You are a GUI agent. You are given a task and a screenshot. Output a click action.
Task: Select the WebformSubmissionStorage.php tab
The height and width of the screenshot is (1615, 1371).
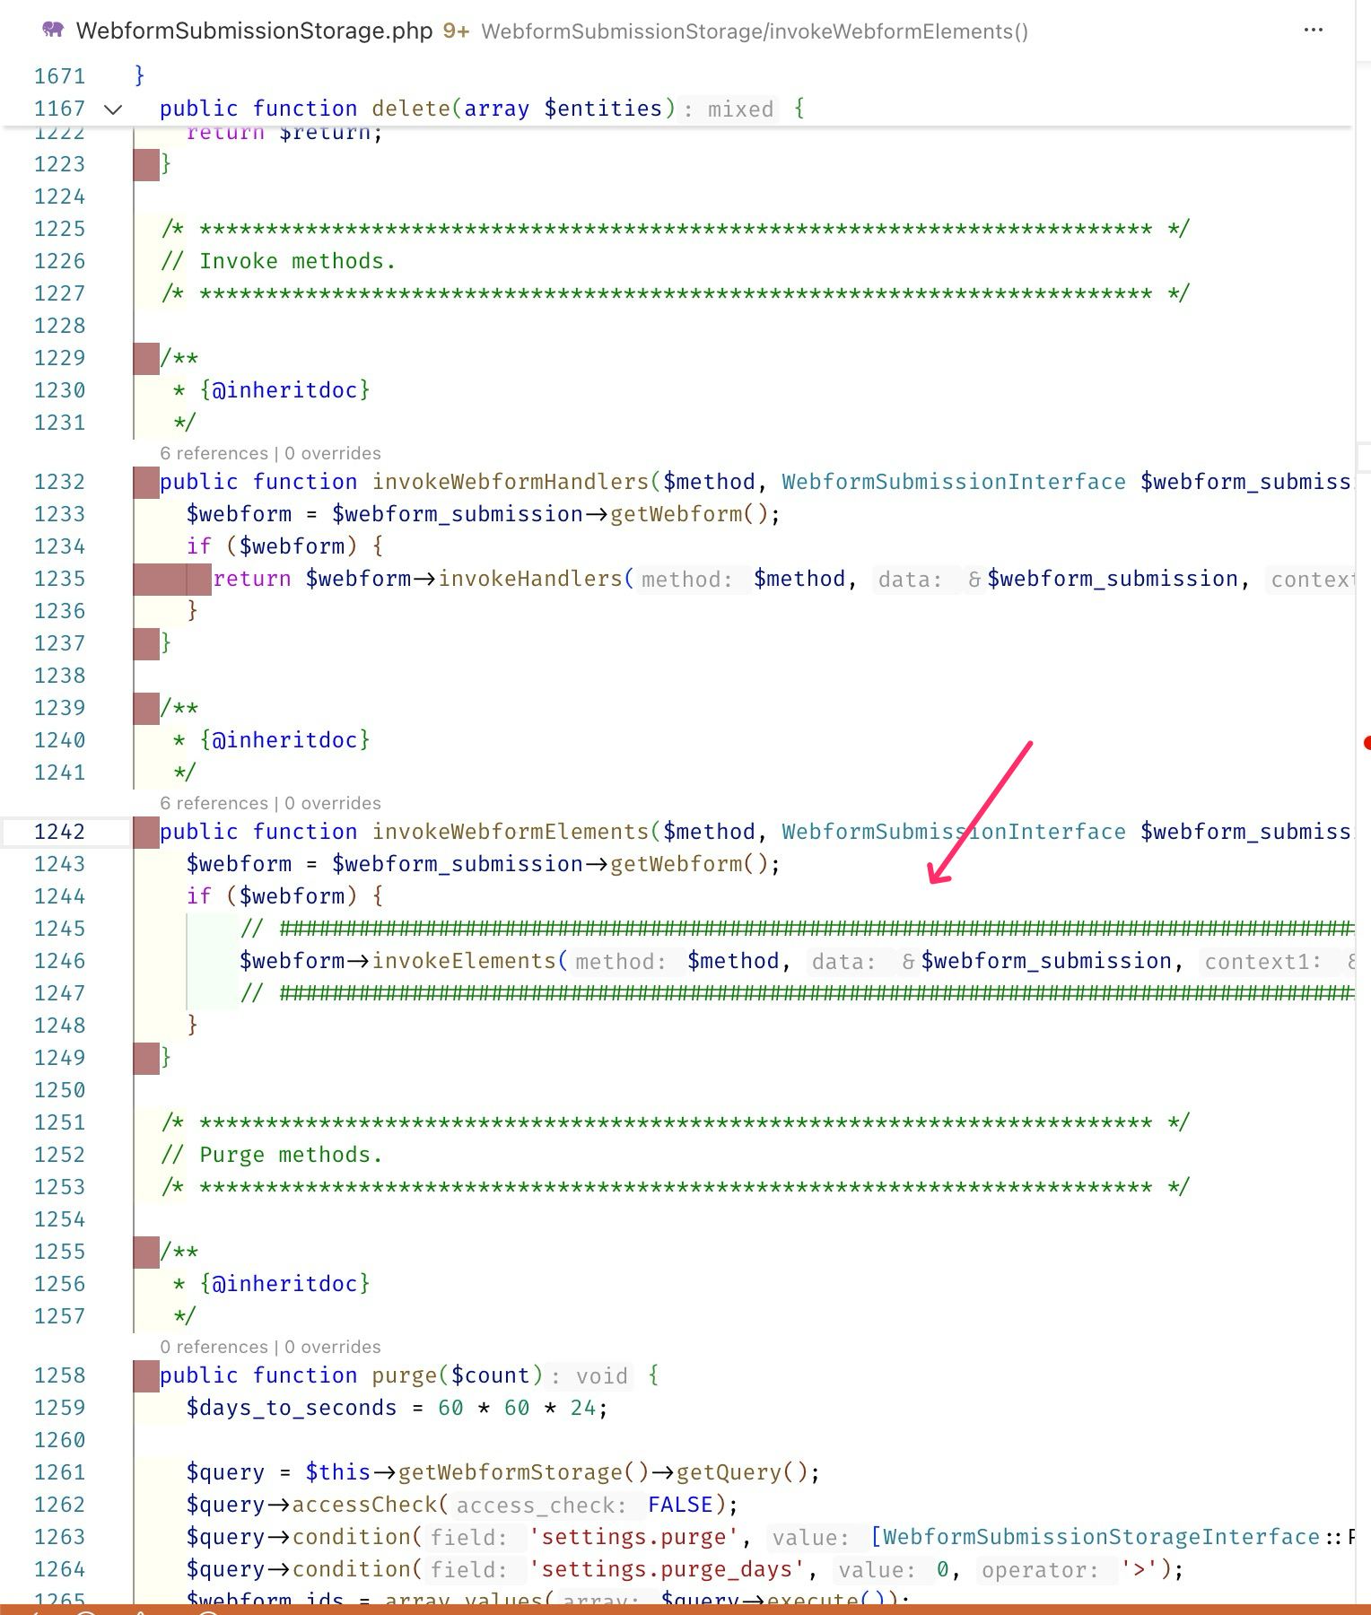pos(254,31)
